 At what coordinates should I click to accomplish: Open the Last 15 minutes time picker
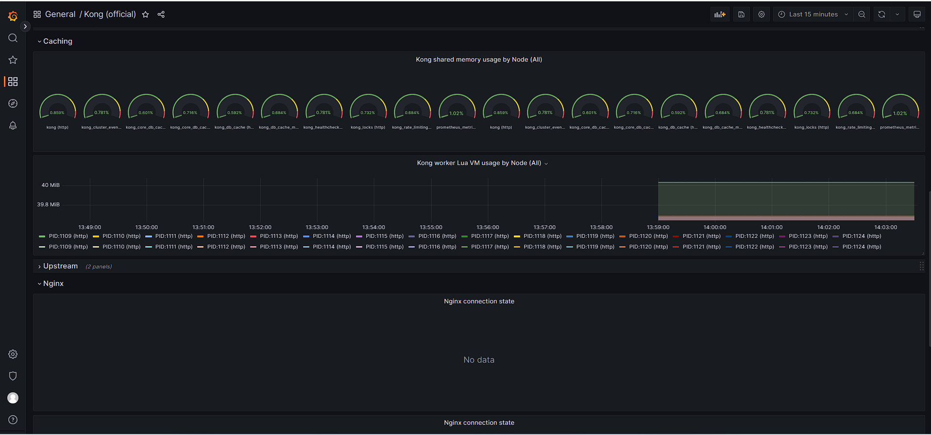pyautogui.click(x=813, y=15)
